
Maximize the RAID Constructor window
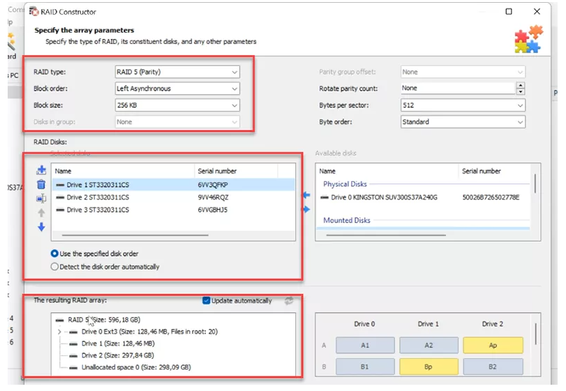click(509, 12)
